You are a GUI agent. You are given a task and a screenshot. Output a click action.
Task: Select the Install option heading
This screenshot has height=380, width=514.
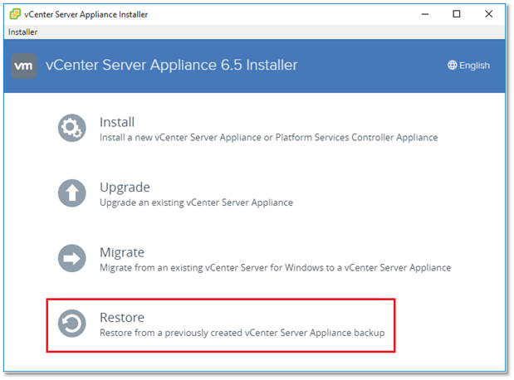click(117, 122)
